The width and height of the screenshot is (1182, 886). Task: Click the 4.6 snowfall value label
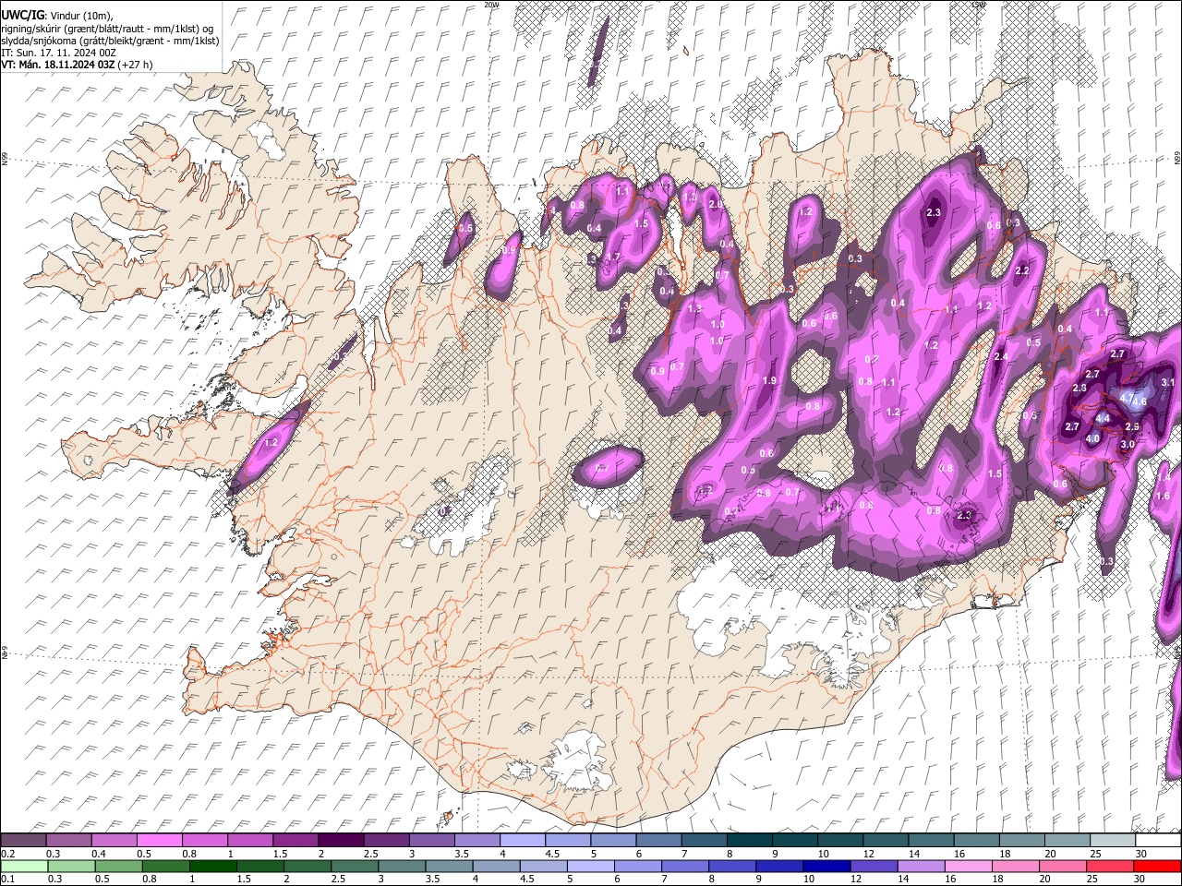pyautogui.click(x=1139, y=401)
